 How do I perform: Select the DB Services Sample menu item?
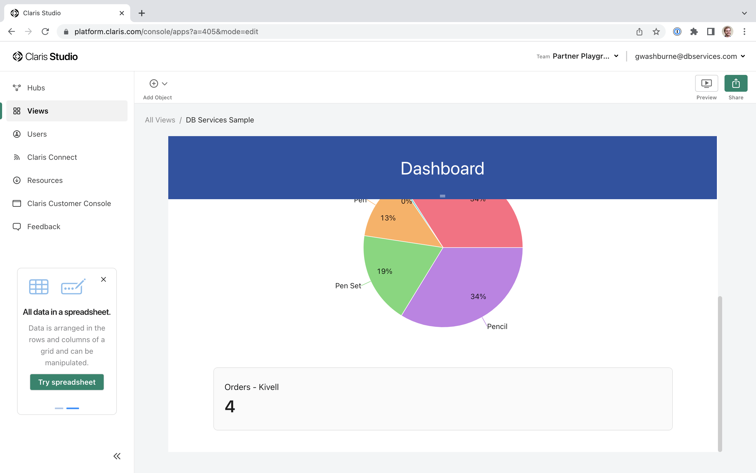pos(219,120)
